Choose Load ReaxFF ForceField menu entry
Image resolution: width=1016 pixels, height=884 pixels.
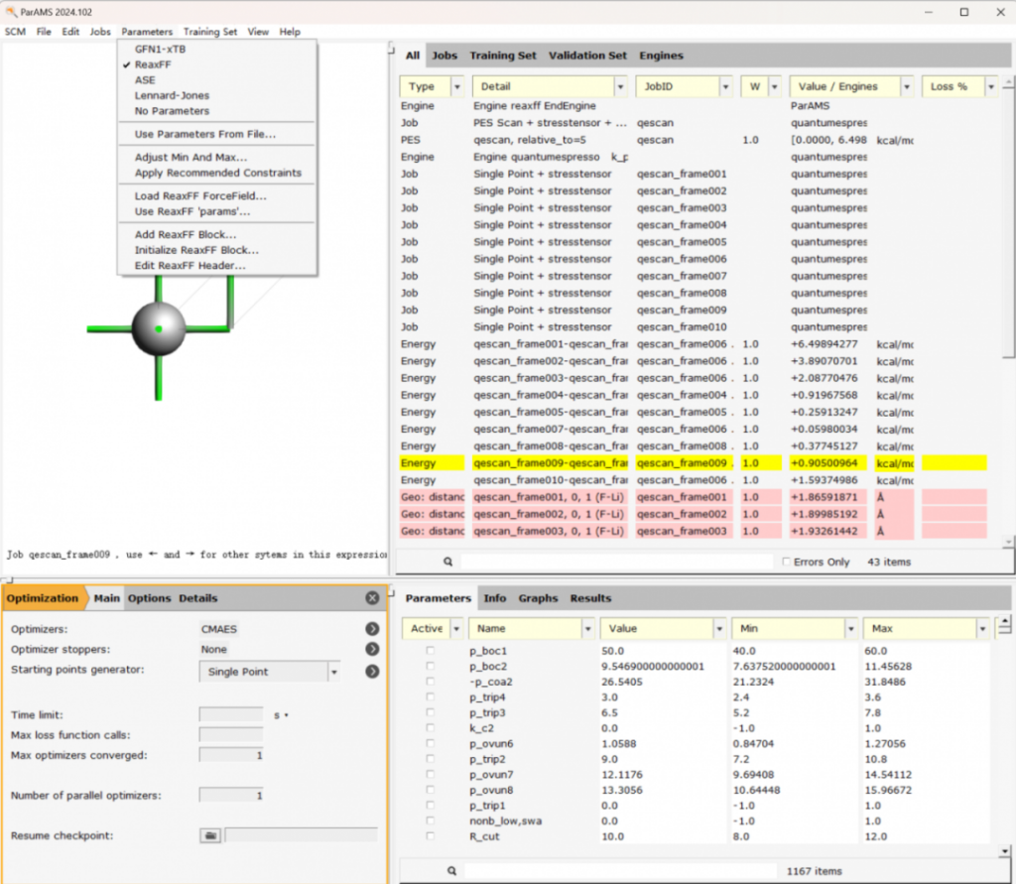pos(200,195)
